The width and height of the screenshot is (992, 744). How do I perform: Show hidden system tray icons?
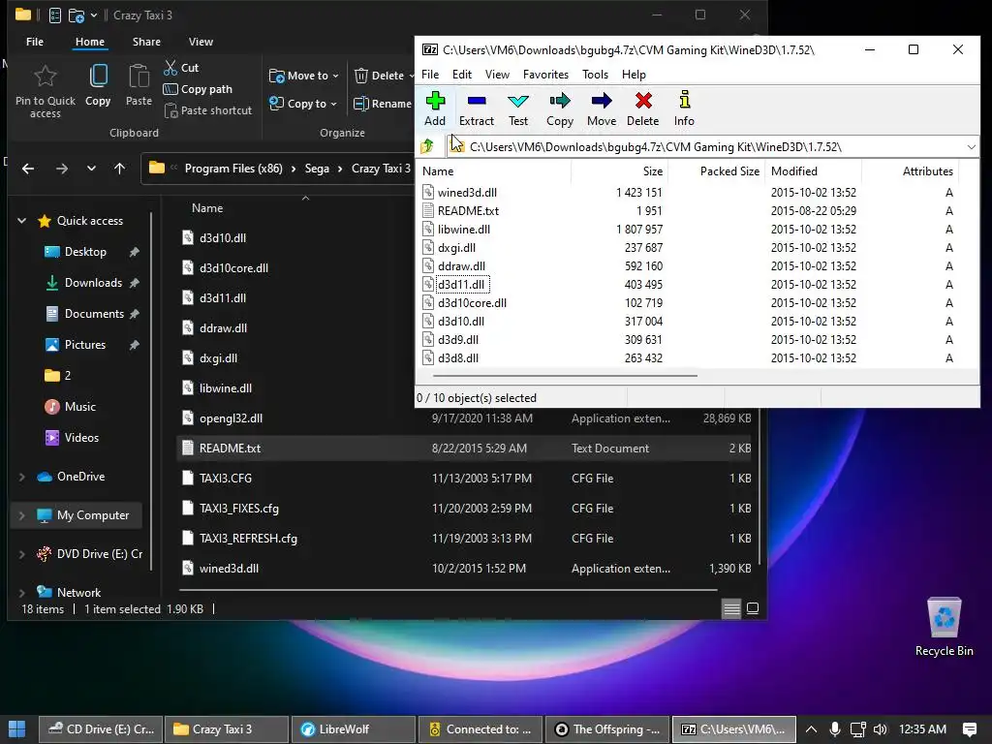[x=811, y=729]
